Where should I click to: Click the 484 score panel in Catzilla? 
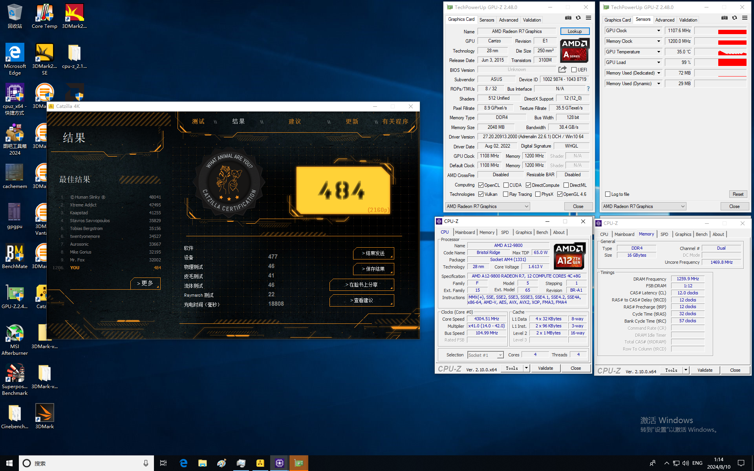pyautogui.click(x=344, y=190)
